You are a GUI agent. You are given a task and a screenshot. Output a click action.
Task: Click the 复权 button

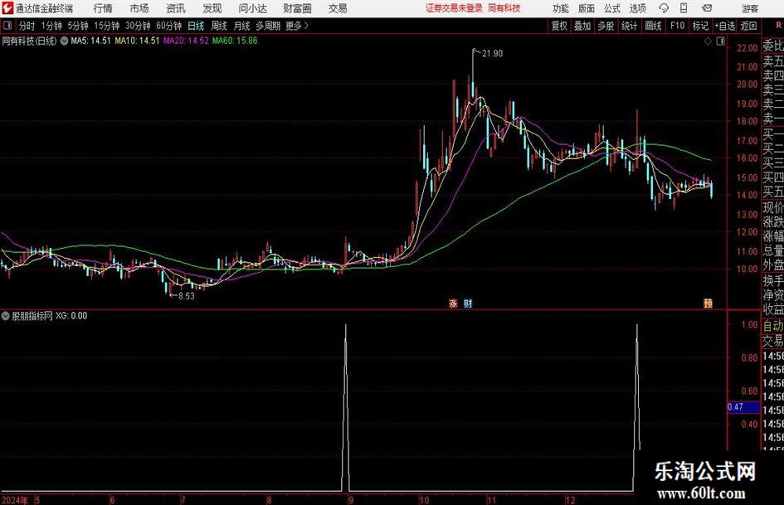coord(559,26)
